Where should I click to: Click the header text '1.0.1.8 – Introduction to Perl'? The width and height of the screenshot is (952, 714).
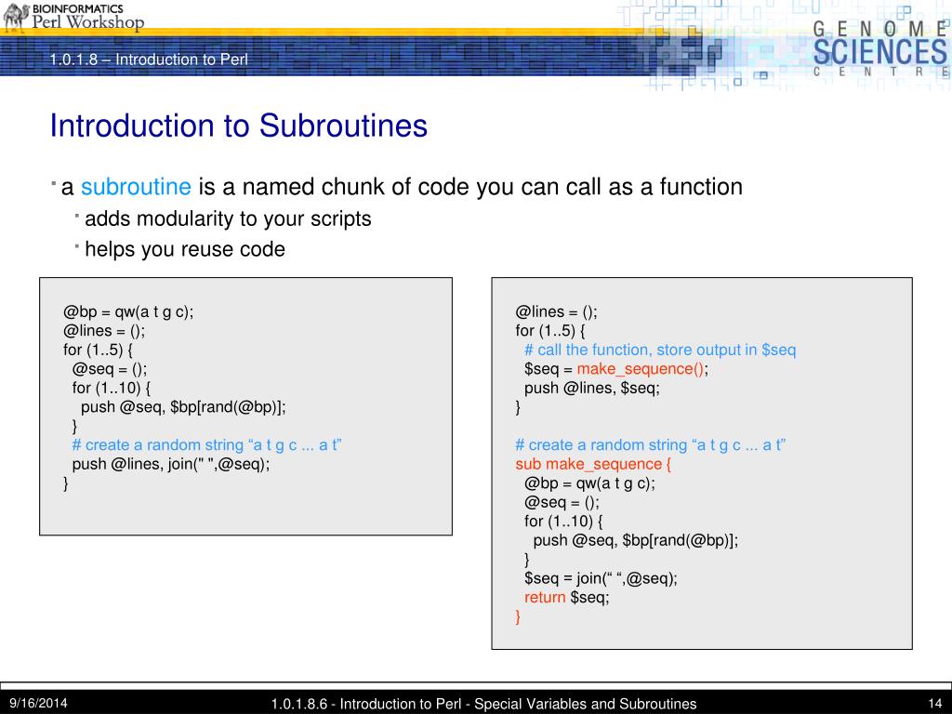(149, 59)
